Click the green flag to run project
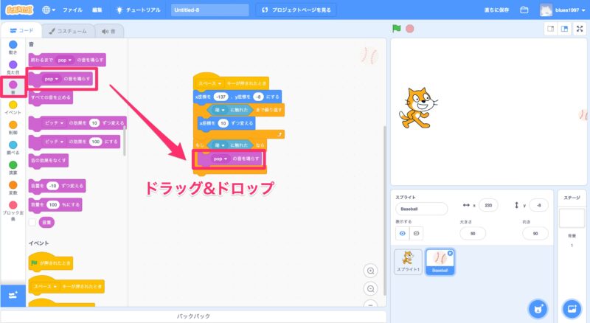 click(397, 29)
